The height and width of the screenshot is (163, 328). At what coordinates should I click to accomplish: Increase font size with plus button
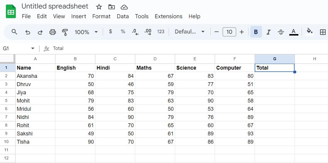pyautogui.click(x=242, y=32)
